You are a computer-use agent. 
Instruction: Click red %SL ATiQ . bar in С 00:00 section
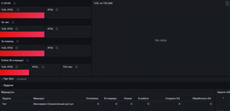22,15
